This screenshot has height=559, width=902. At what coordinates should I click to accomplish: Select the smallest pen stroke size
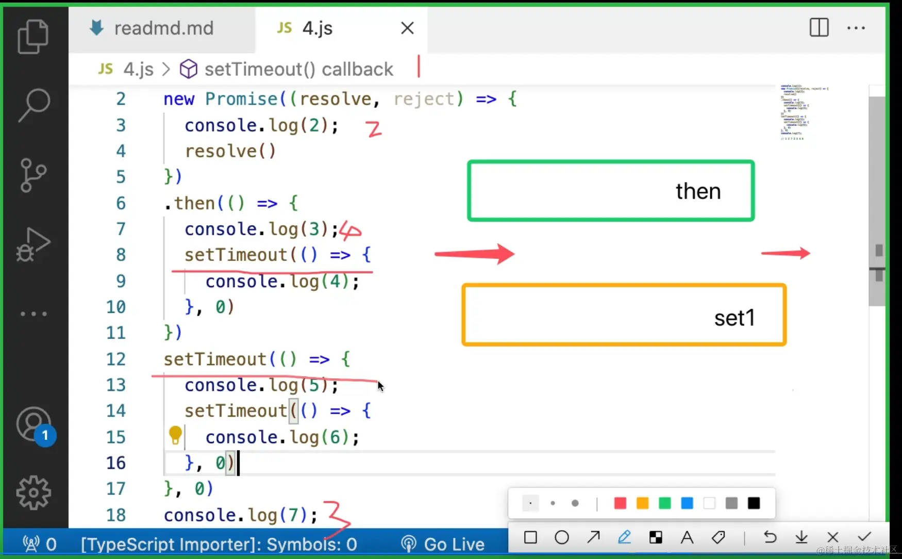coord(530,503)
